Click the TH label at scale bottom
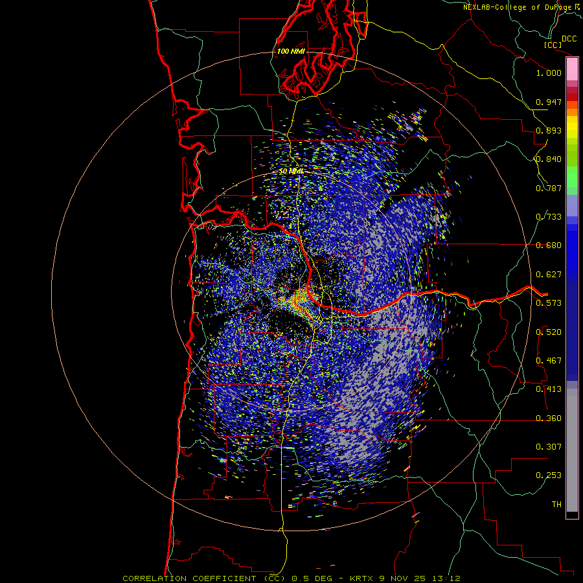Image resolution: width=583 pixels, height=583 pixels. coord(556,505)
